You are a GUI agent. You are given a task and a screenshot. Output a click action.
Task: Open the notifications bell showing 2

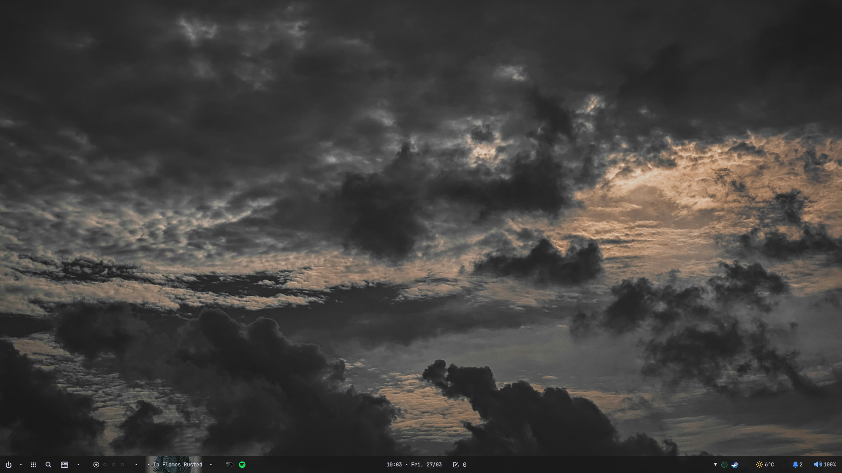click(797, 465)
